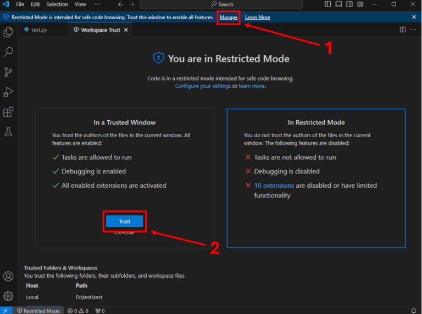Expand the hidden menus ellipsis in menu bar

[97, 4]
